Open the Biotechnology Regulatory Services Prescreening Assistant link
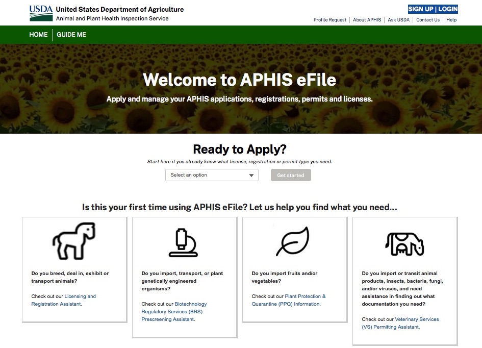 coord(174,311)
